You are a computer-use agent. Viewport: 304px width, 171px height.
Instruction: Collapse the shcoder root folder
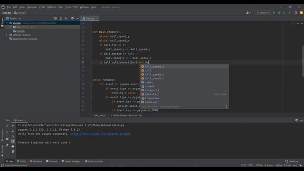(7, 23)
